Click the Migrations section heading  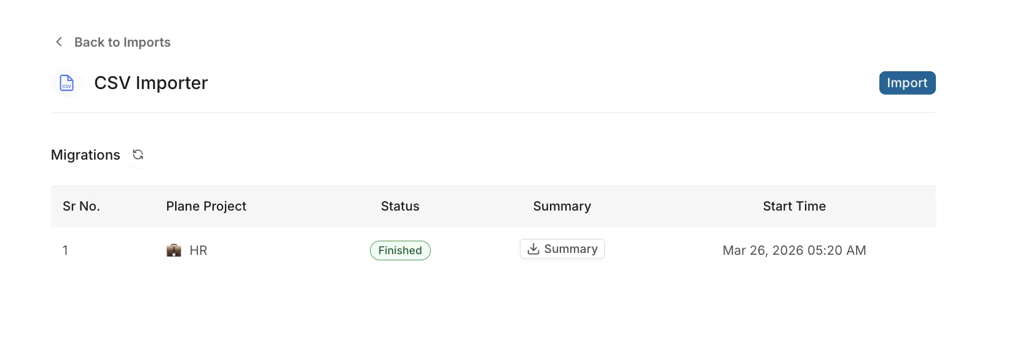click(x=85, y=155)
